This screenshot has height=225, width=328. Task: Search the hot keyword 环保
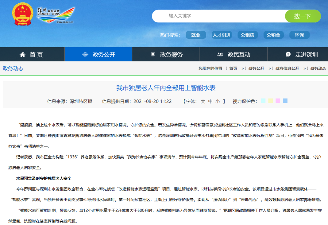tap(299, 35)
